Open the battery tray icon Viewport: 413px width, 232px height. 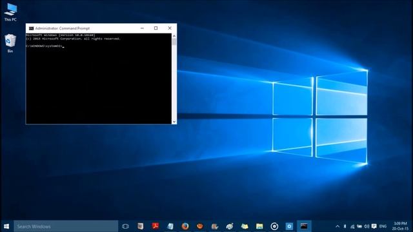coord(359,226)
